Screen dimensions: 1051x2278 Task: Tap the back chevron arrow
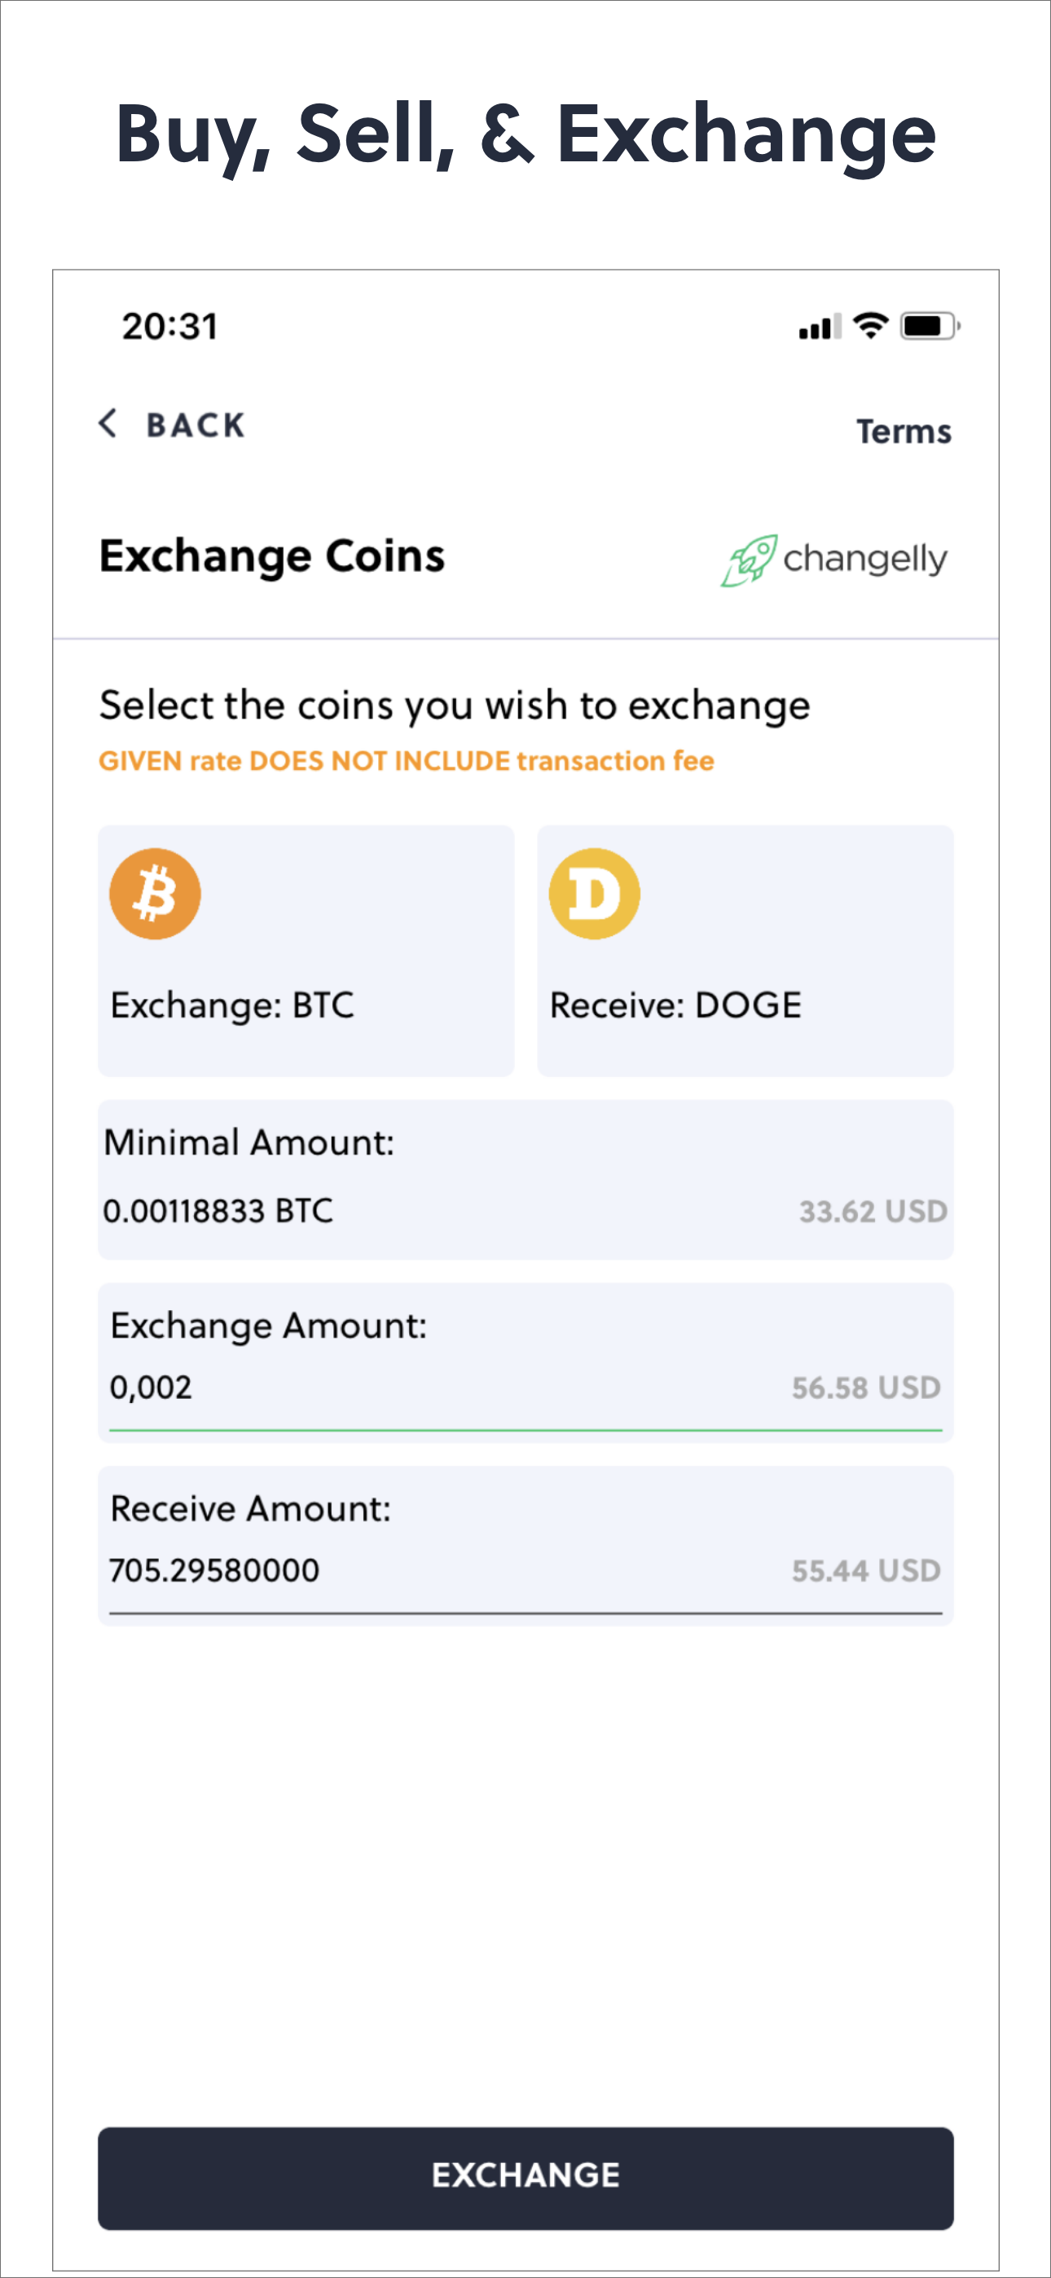point(108,424)
